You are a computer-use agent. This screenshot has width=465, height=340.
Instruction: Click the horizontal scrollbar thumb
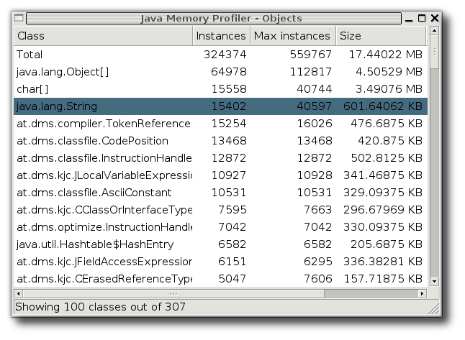(x=173, y=294)
